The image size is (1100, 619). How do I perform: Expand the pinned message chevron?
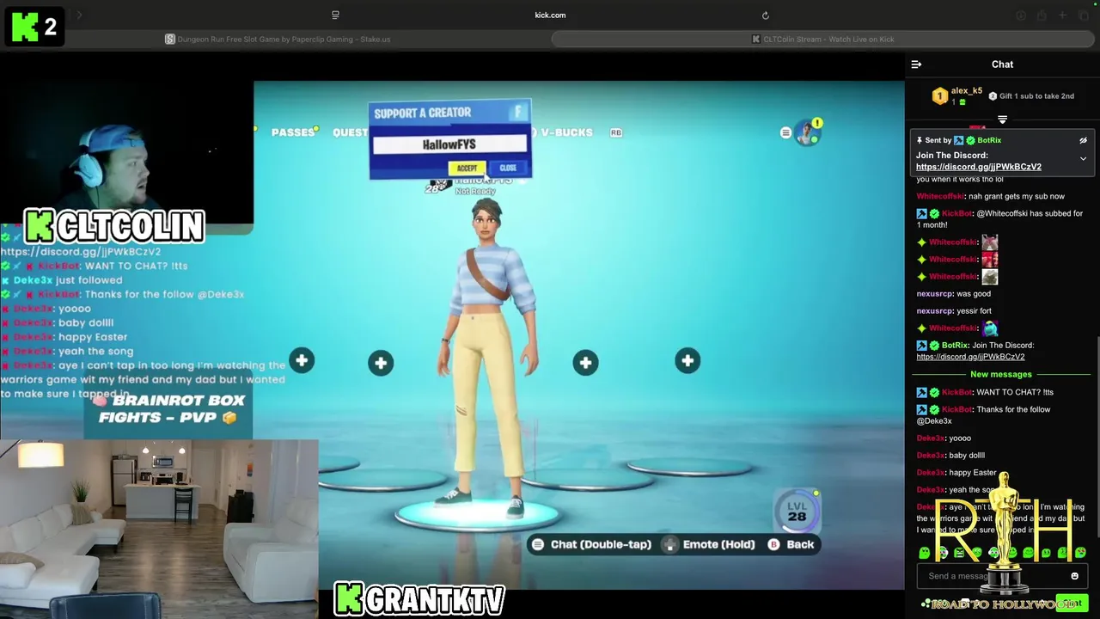(x=1083, y=159)
